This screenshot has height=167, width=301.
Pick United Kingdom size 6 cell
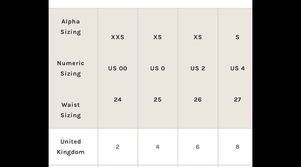(198, 147)
